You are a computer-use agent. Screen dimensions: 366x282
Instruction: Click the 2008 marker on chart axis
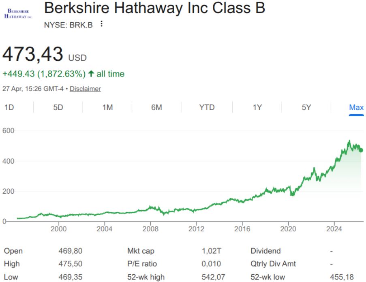point(150,229)
